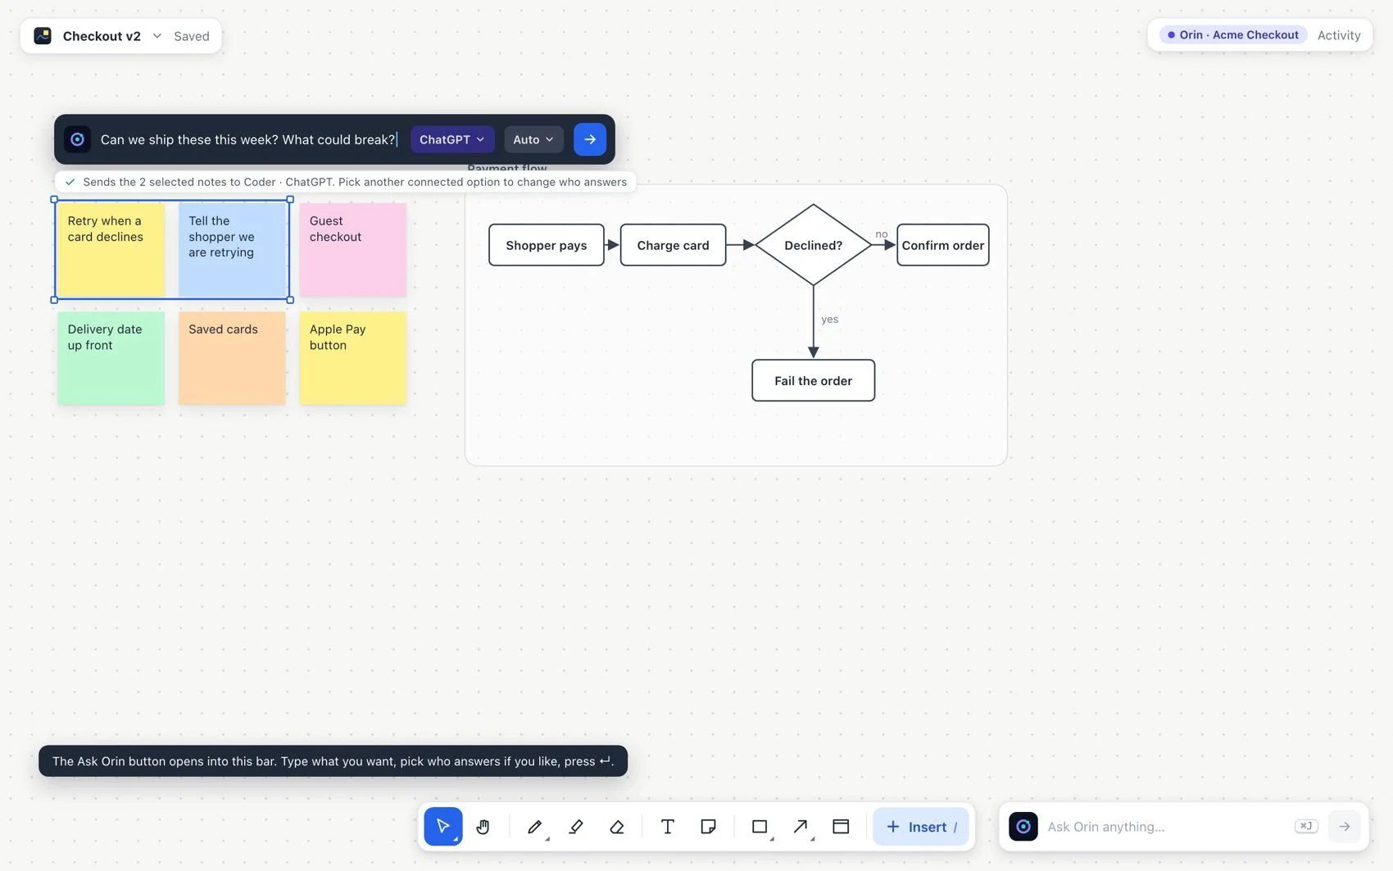This screenshot has height=871, width=1393.
Task: Open the Insert menu
Action: (921, 826)
